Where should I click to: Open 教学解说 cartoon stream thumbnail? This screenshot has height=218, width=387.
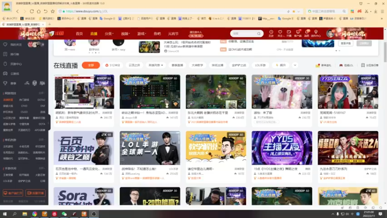click(216, 148)
